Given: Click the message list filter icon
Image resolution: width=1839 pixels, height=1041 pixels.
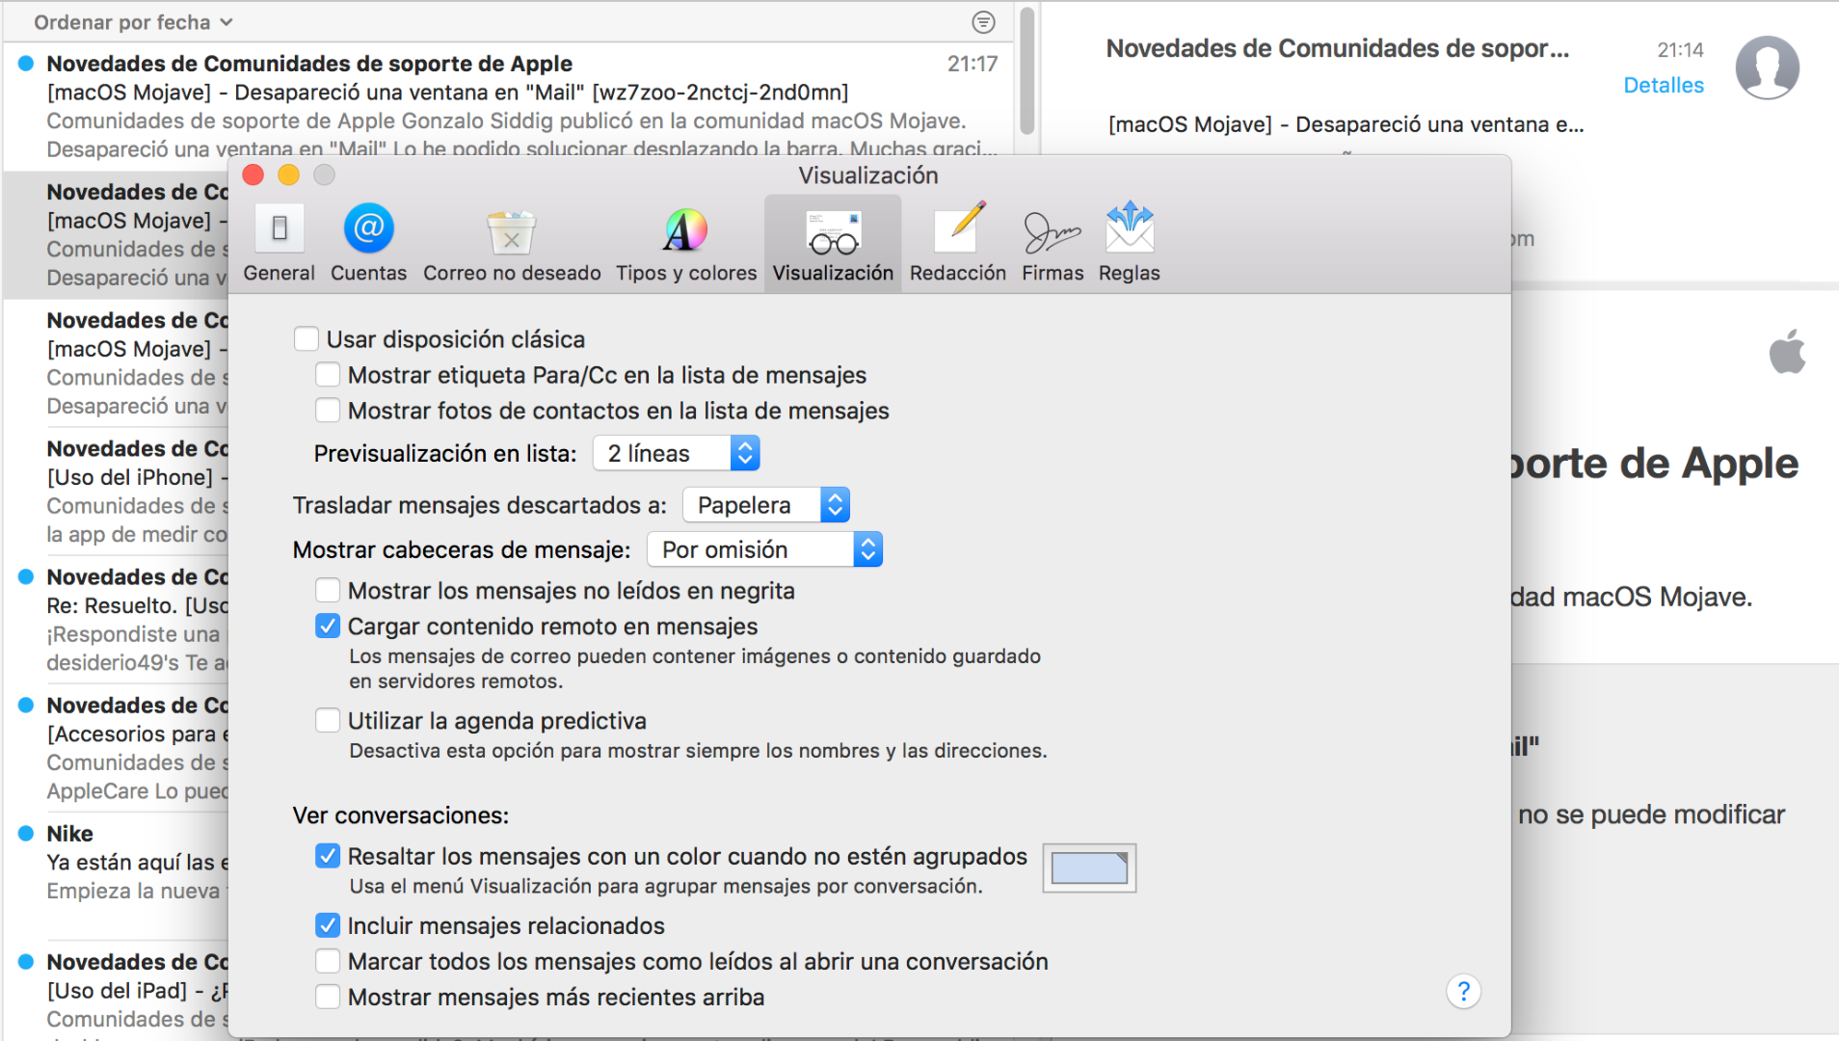Looking at the screenshot, I should (983, 22).
